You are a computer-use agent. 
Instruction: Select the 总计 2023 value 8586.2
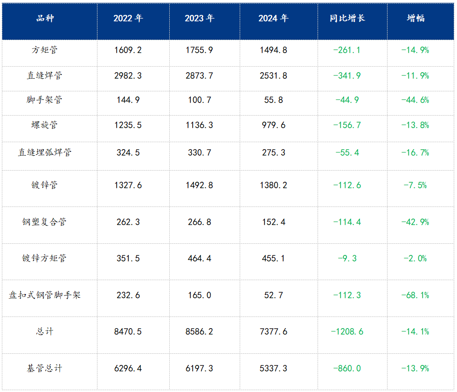199,331
